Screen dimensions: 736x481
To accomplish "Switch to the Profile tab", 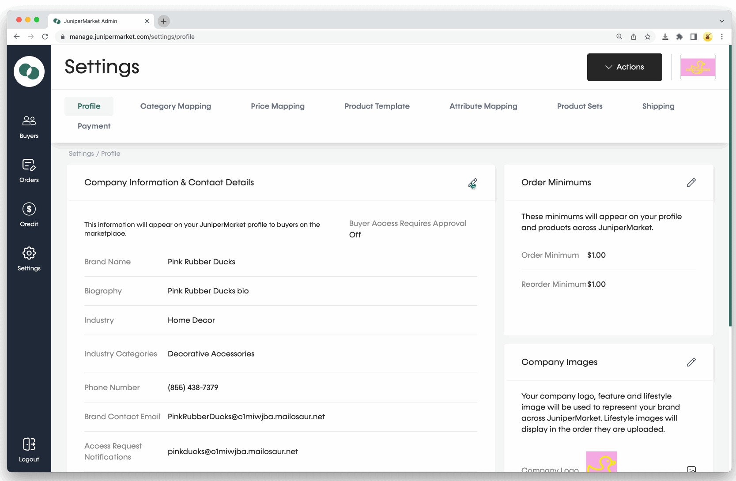I will coord(89,106).
